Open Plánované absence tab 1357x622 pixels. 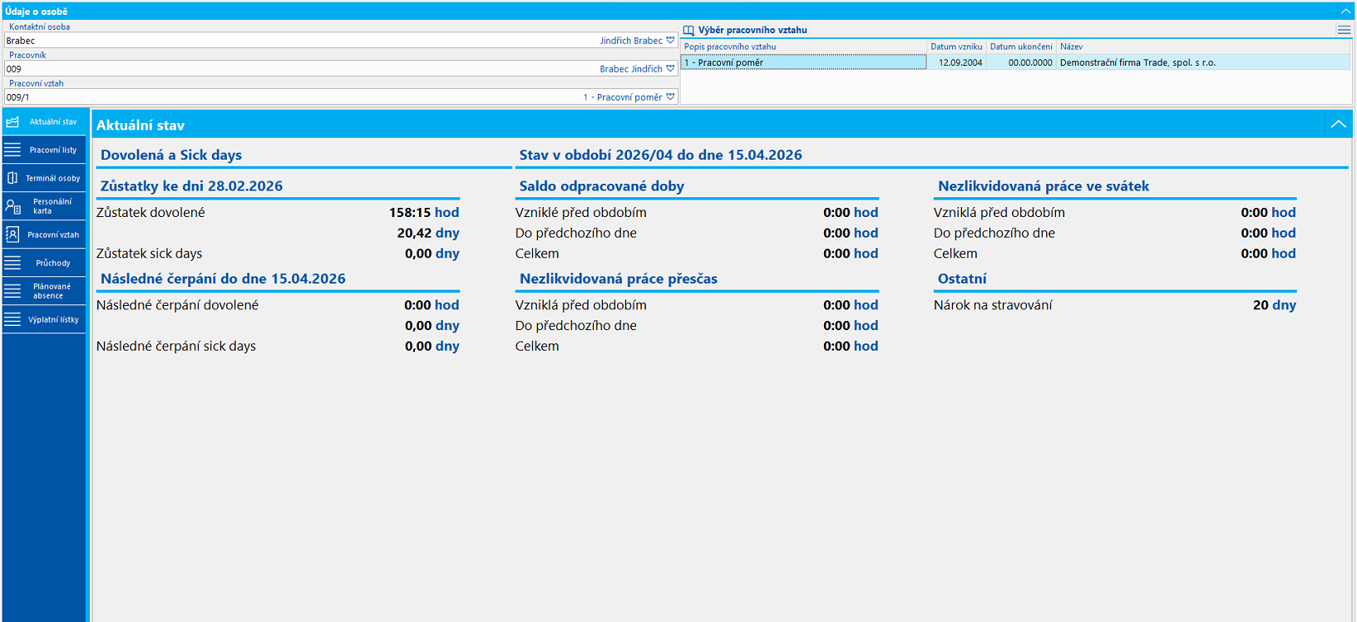pyautogui.click(x=44, y=291)
